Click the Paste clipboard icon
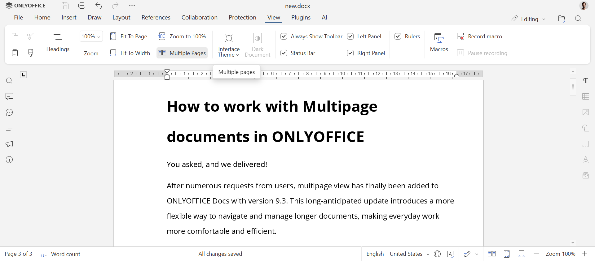Image resolution: width=595 pixels, height=261 pixels. coord(15,53)
